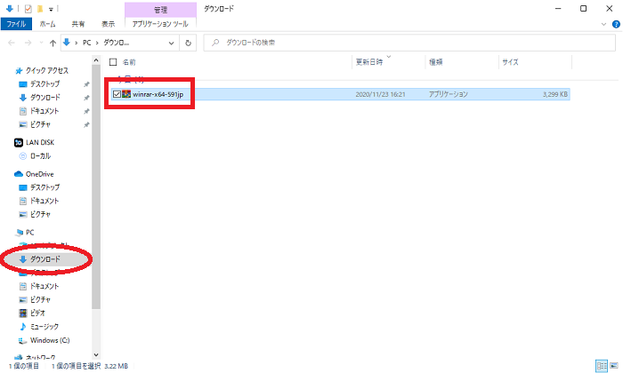Click the properties quick access toolbar icon
Viewport: 623px width, 373px height.
28,8
